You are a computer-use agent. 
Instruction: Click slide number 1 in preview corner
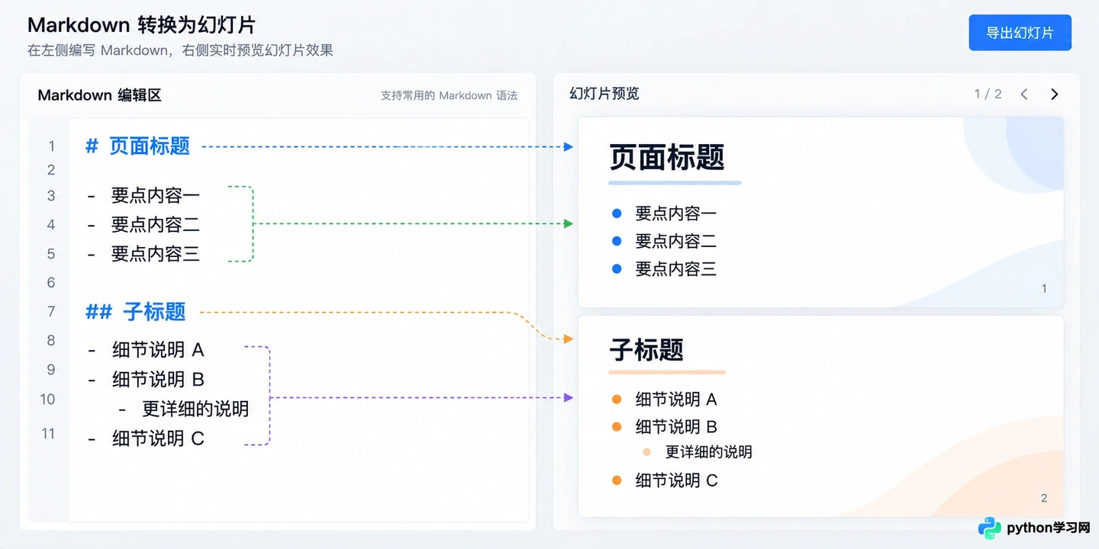[1044, 288]
